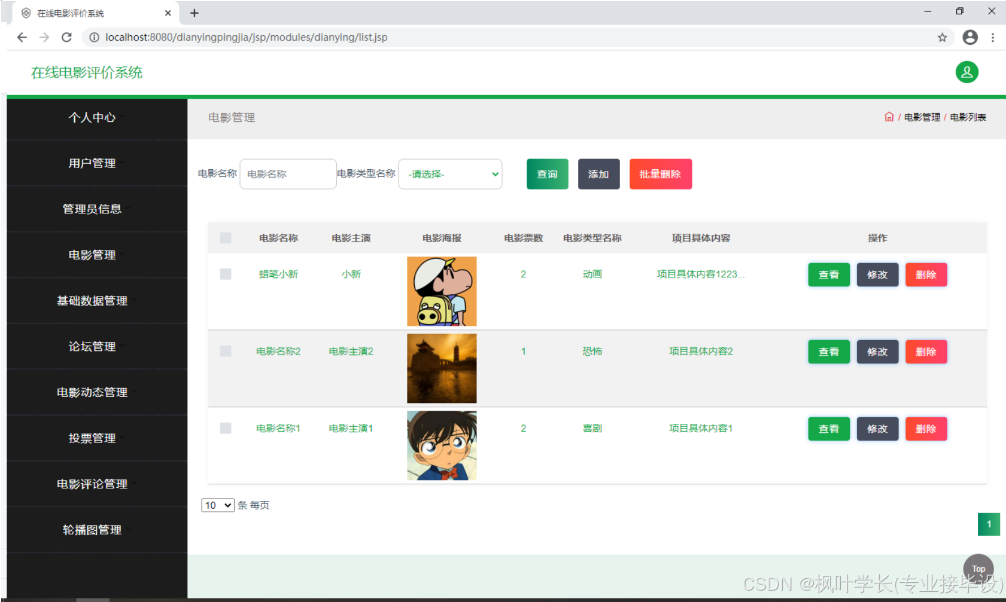Viewport: 1006px width, 602px height.
Task: Click 修改 for 电影名称1
Action: coord(877,429)
